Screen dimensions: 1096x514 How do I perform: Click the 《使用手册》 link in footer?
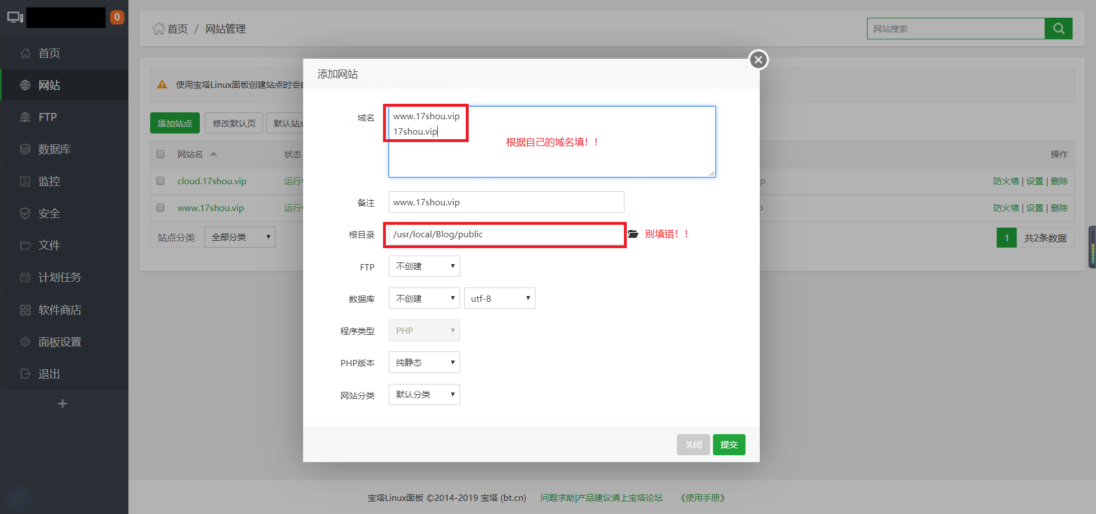click(x=702, y=497)
